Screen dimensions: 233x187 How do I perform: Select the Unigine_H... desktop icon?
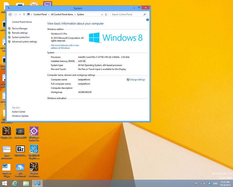[6, 133]
